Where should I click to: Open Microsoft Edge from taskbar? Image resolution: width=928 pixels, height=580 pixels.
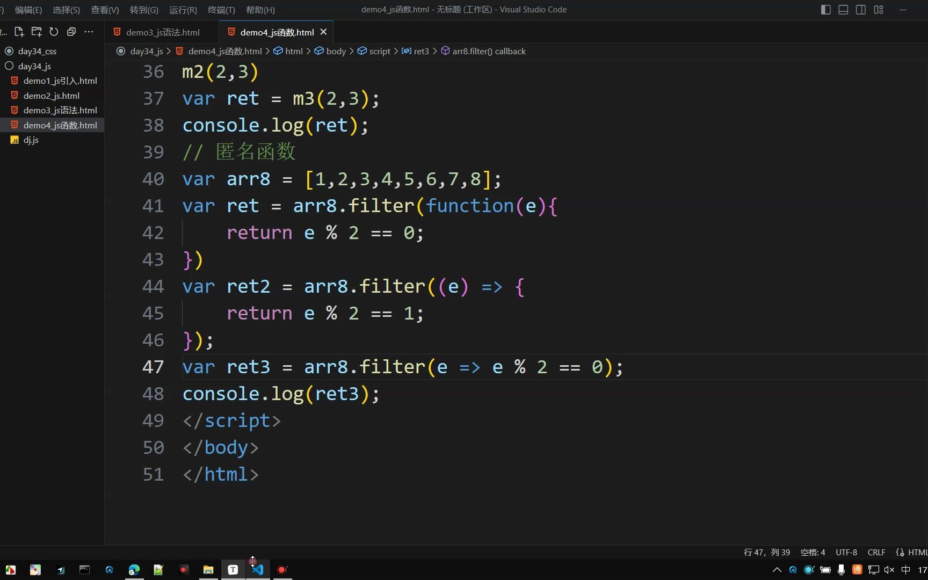134,569
